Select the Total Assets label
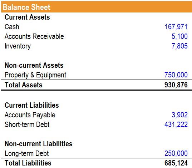Screen dimensions: 192x168 coord(24,85)
